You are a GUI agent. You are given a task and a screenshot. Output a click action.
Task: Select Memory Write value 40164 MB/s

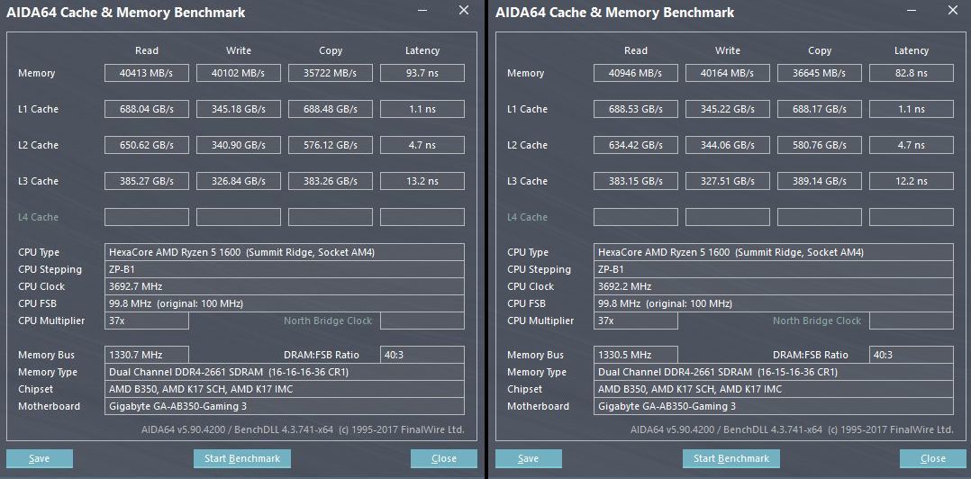728,73
